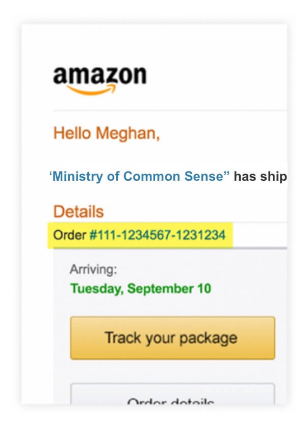
Task: Click the 'has ship' status text
Action: tap(260, 176)
